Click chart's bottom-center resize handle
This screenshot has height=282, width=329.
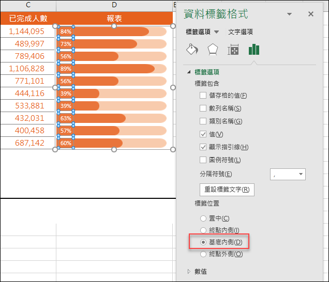[x=114, y=150]
